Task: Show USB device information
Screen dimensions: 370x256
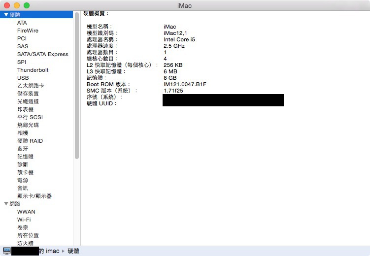Action: coord(23,78)
